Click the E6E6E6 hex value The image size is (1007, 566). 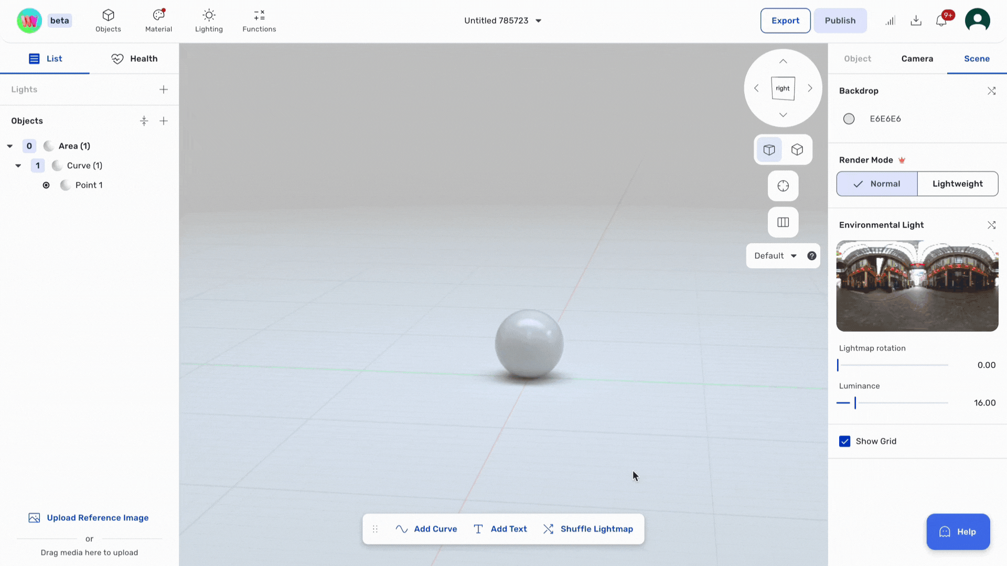coord(885,119)
